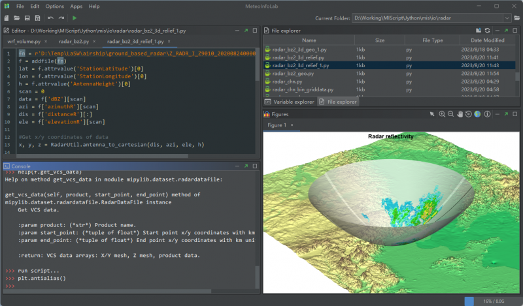Select the Zoom In tool in Figures
Screen dimensions: 523x306
click(x=442, y=114)
